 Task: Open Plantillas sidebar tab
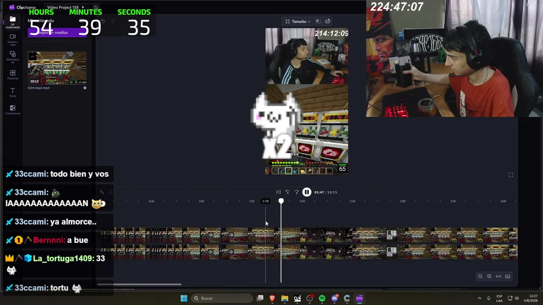coord(13,75)
